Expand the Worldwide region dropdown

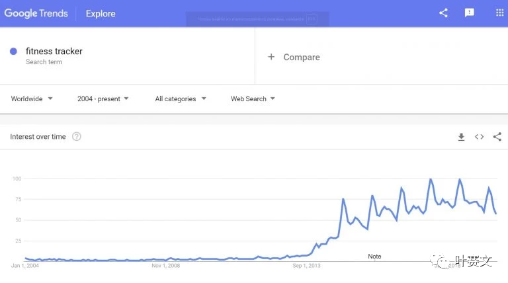pos(32,99)
